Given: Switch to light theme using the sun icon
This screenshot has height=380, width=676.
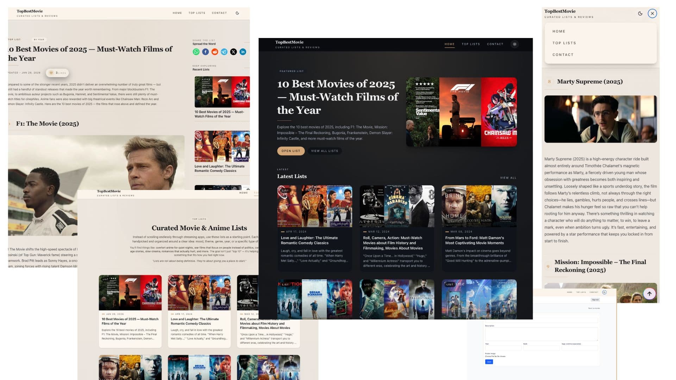Looking at the screenshot, I should [515, 44].
